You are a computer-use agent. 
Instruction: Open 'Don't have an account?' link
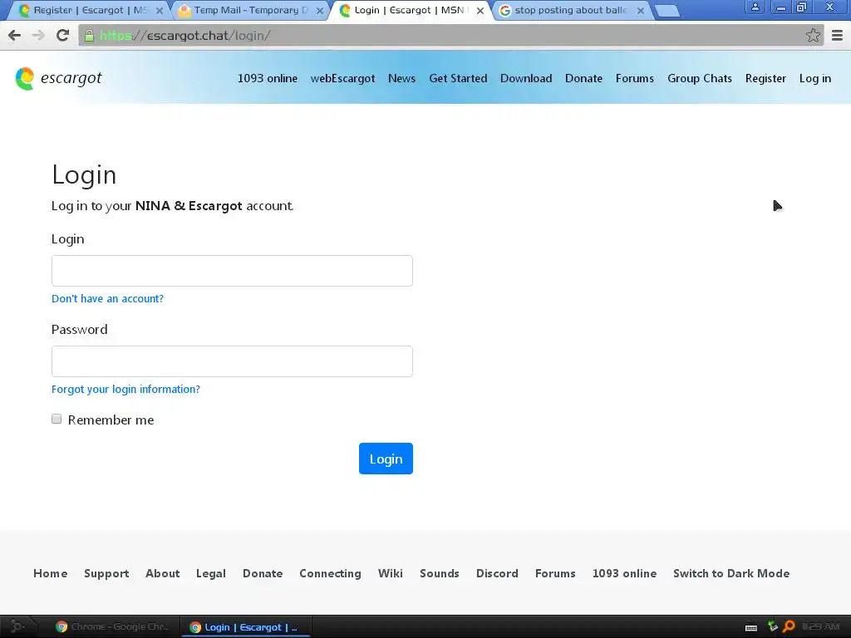(x=107, y=298)
